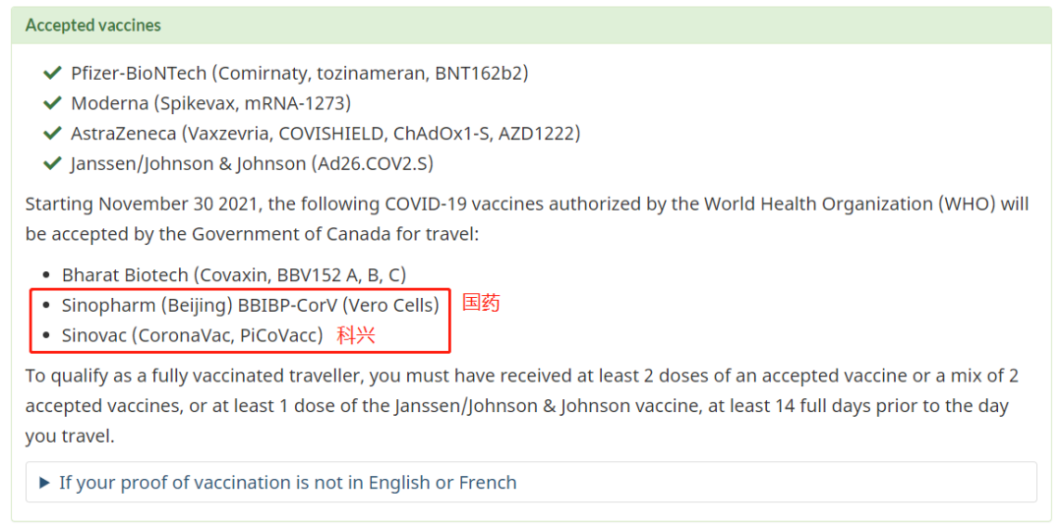The width and height of the screenshot is (1062, 530).
Task: Click the Pfizer-BioNTech (Comirnaty) list entry
Action: pyautogui.click(x=299, y=73)
